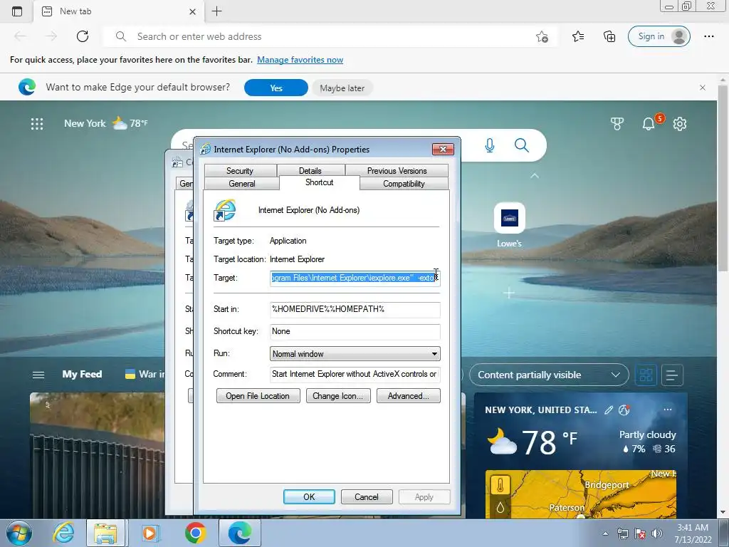Click the volume speaker tray icon
729x547 pixels.
[656, 533]
